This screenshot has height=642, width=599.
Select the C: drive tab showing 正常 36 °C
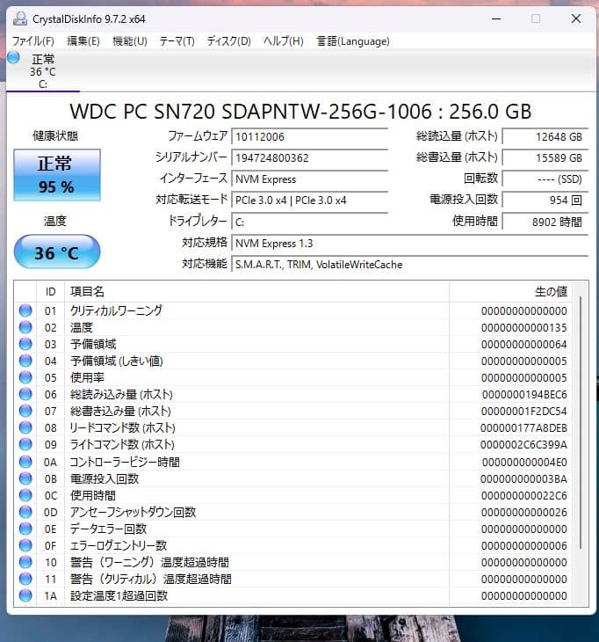point(42,71)
